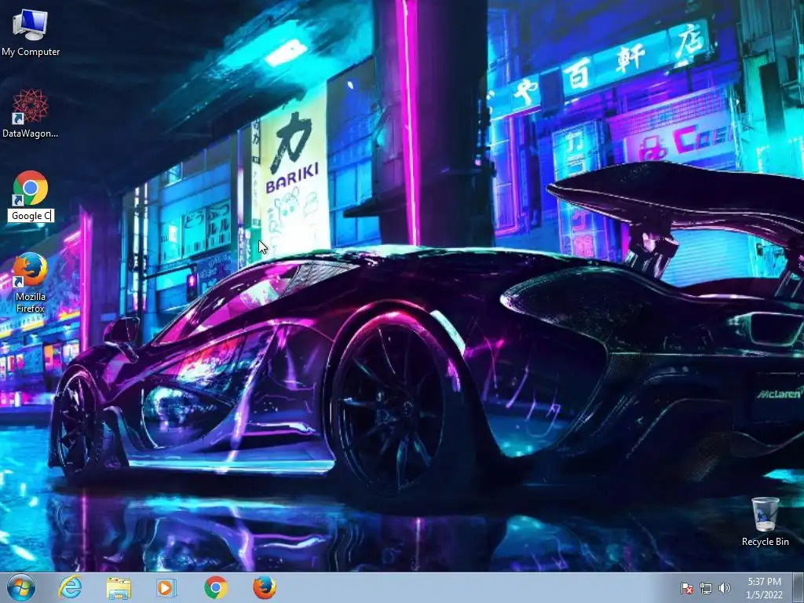804x603 pixels.
Task: Open Windows Media Player from taskbar
Action: (x=166, y=587)
